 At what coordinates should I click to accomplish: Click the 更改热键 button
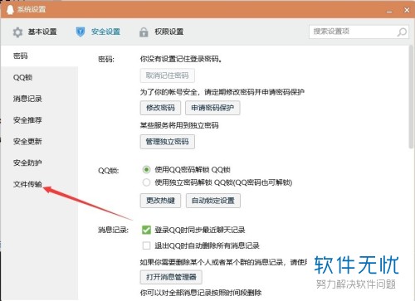click(x=160, y=201)
